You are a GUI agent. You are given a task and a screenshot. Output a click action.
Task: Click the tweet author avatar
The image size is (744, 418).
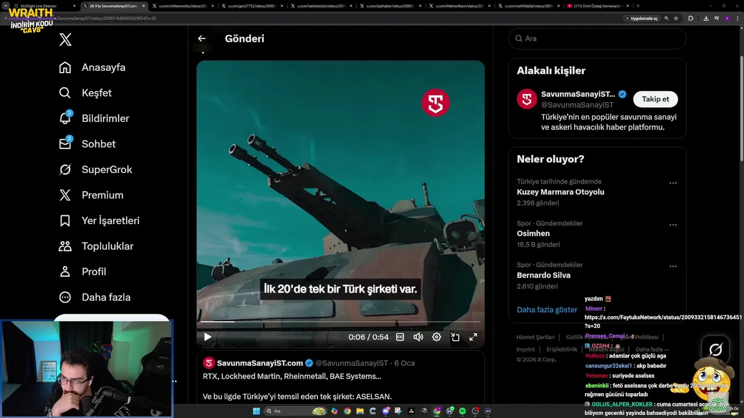click(209, 363)
